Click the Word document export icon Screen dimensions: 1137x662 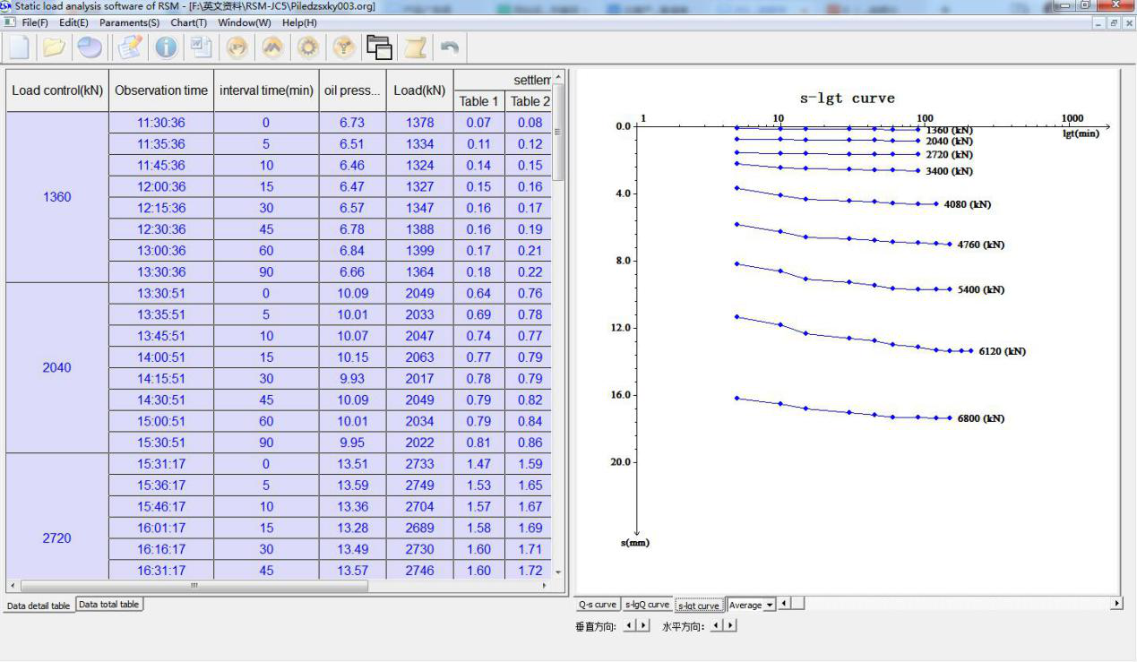point(201,47)
